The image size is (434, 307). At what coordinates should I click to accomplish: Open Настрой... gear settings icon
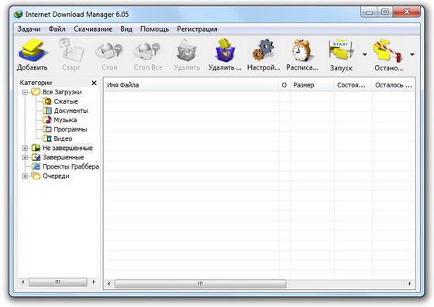tap(263, 50)
